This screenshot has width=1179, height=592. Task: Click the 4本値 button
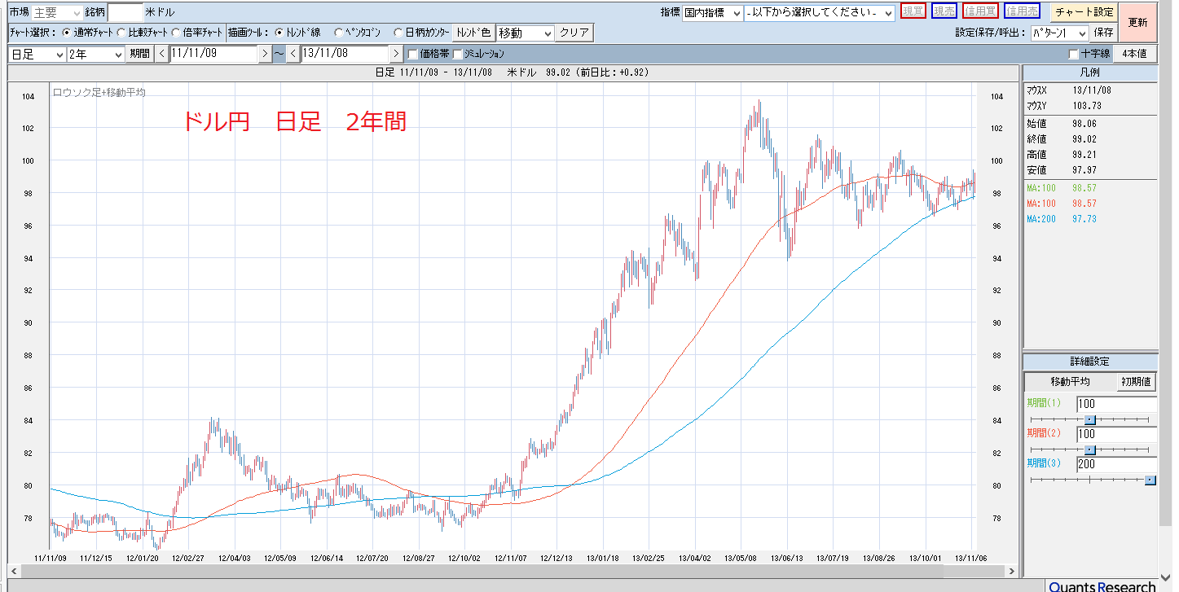(1134, 54)
